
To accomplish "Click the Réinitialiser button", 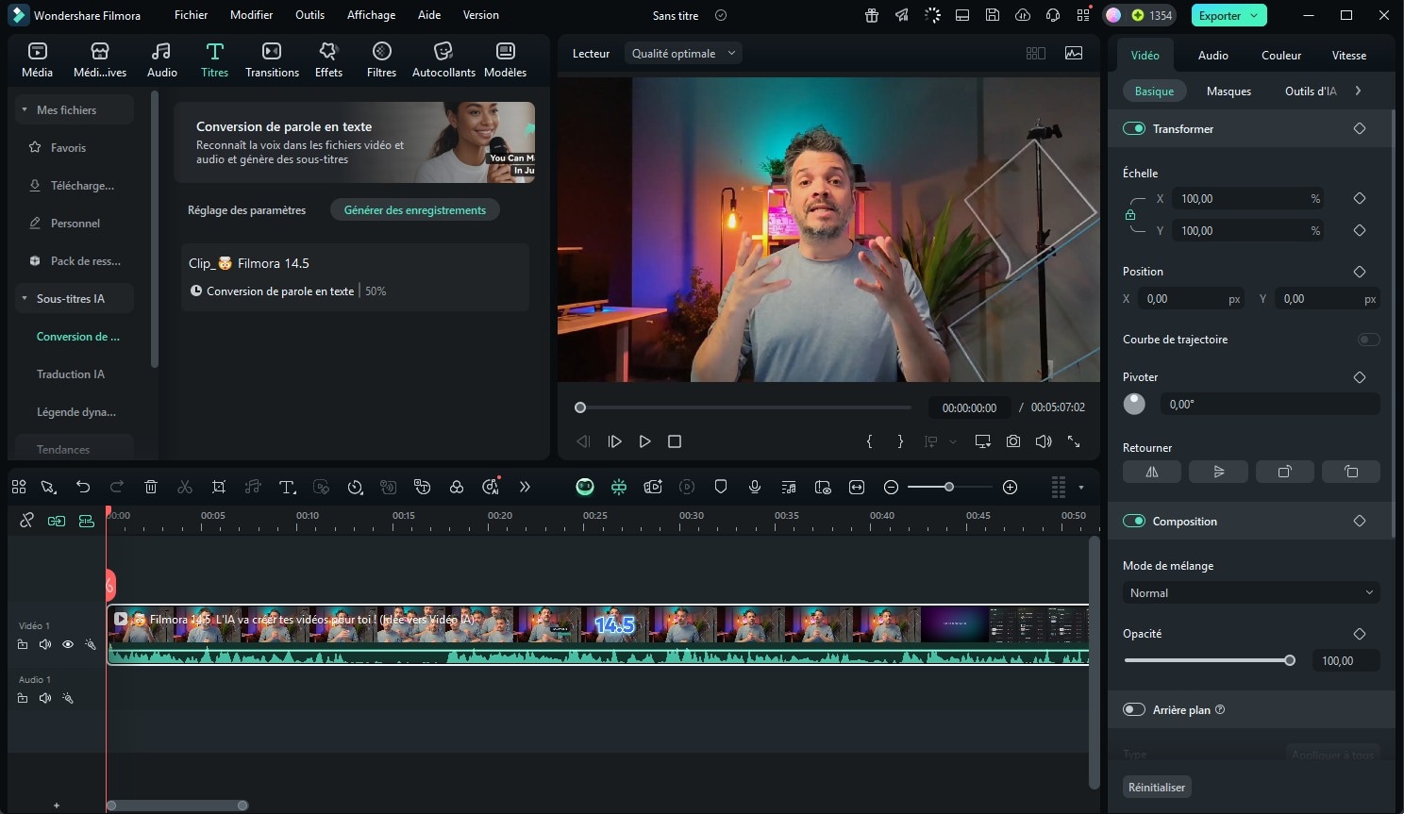I will pyautogui.click(x=1157, y=787).
